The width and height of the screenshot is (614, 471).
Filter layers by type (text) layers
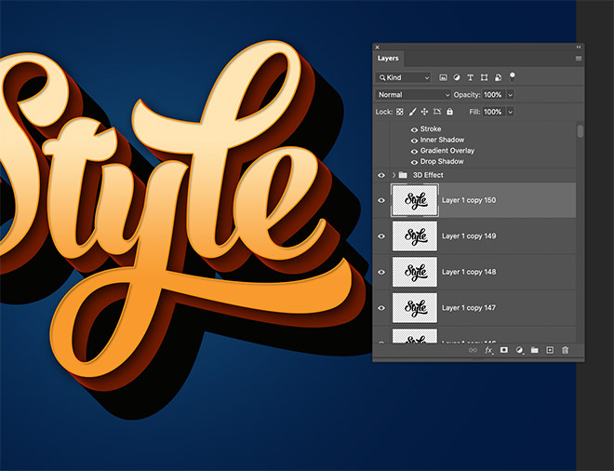(x=471, y=77)
